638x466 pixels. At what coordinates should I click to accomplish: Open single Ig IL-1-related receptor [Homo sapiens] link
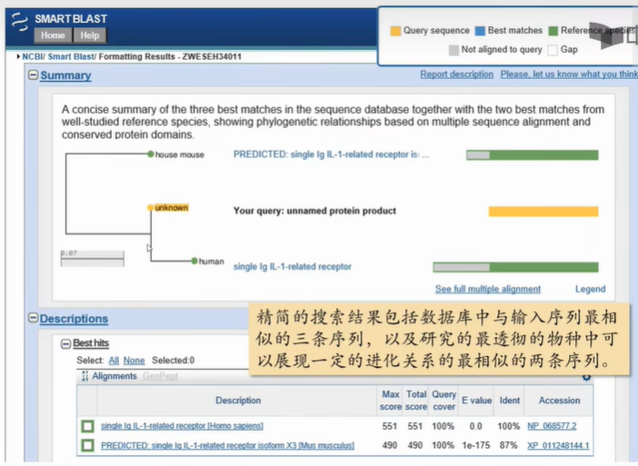tap(182, 426)
